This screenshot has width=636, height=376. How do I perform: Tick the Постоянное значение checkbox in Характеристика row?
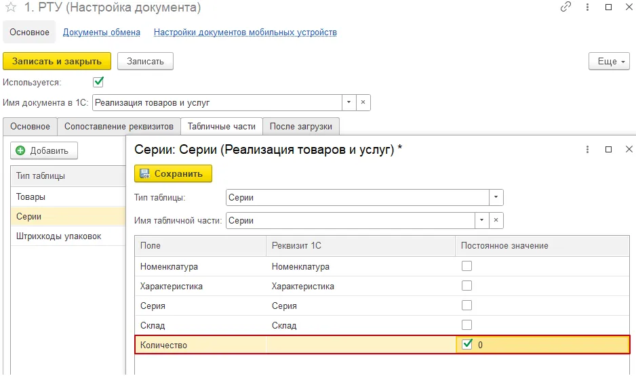[x=466, y=286]
